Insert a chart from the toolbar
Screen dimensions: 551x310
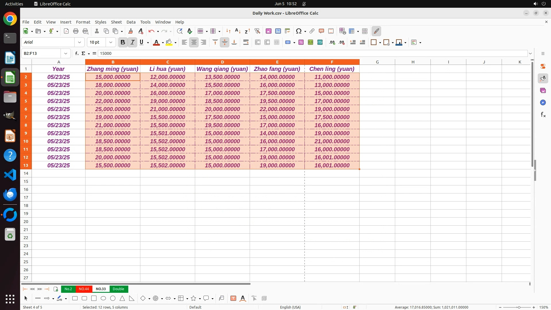[x=278, y=31]
